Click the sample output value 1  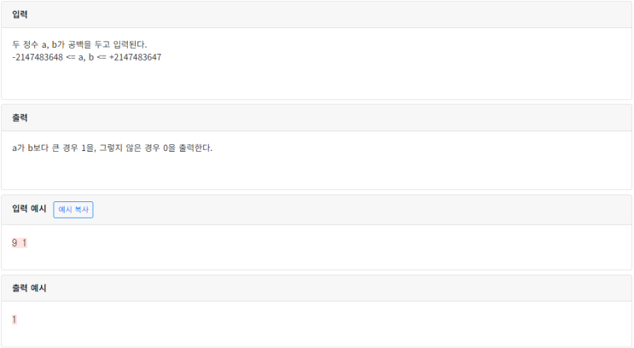point(15,320)
